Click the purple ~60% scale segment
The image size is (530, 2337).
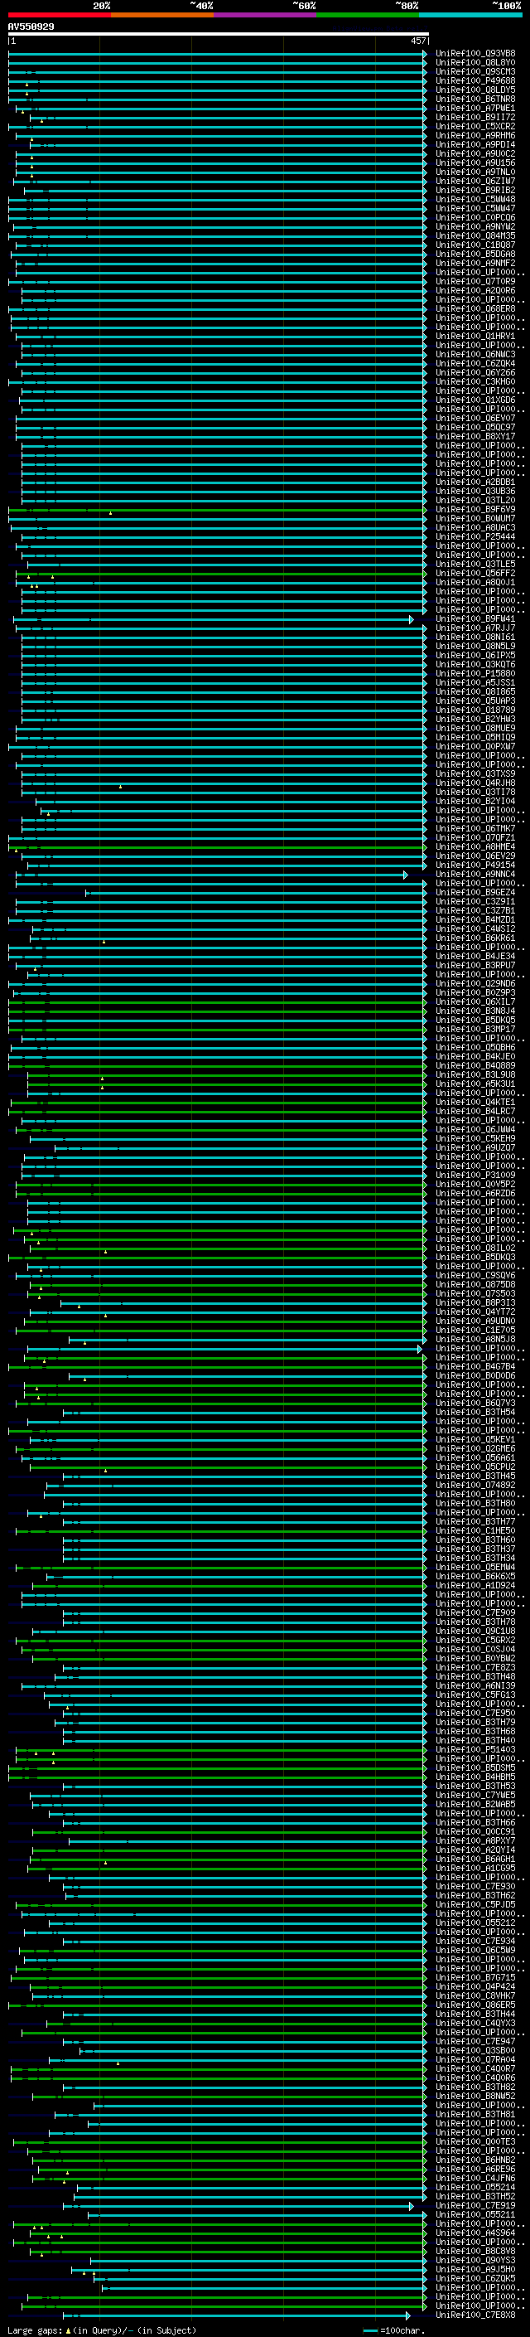(264, 15)
